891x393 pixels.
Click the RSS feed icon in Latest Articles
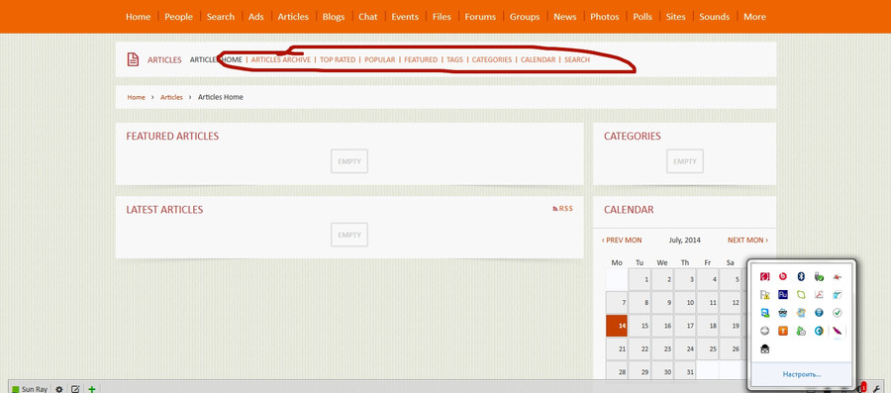pyautogui.click(x=555, y=209)
